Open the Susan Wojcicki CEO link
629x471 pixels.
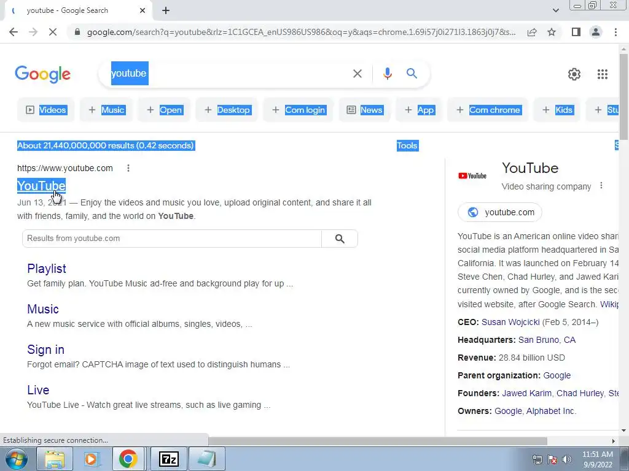tap(510, 322)
